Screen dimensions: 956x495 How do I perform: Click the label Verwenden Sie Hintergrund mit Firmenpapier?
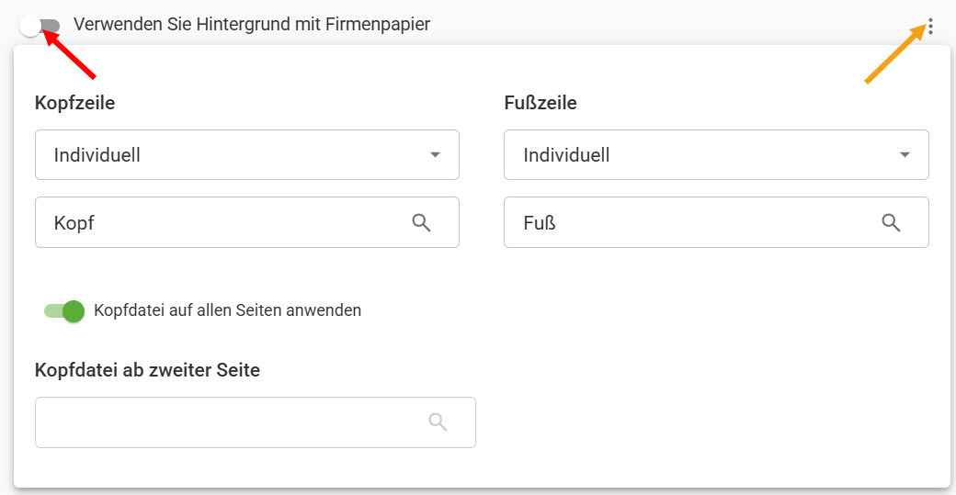pyautogui.click(x=252, y=25)
